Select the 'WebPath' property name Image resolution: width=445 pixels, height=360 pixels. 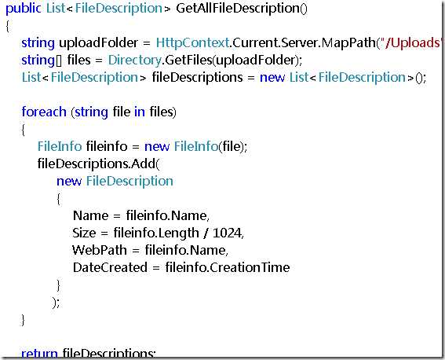[100, 250]
